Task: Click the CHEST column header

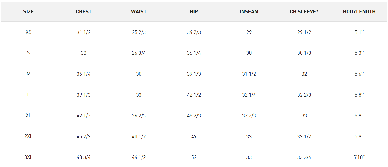Action: [84, 12]
